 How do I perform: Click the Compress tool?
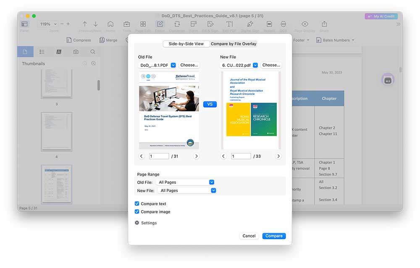point(79,40)
